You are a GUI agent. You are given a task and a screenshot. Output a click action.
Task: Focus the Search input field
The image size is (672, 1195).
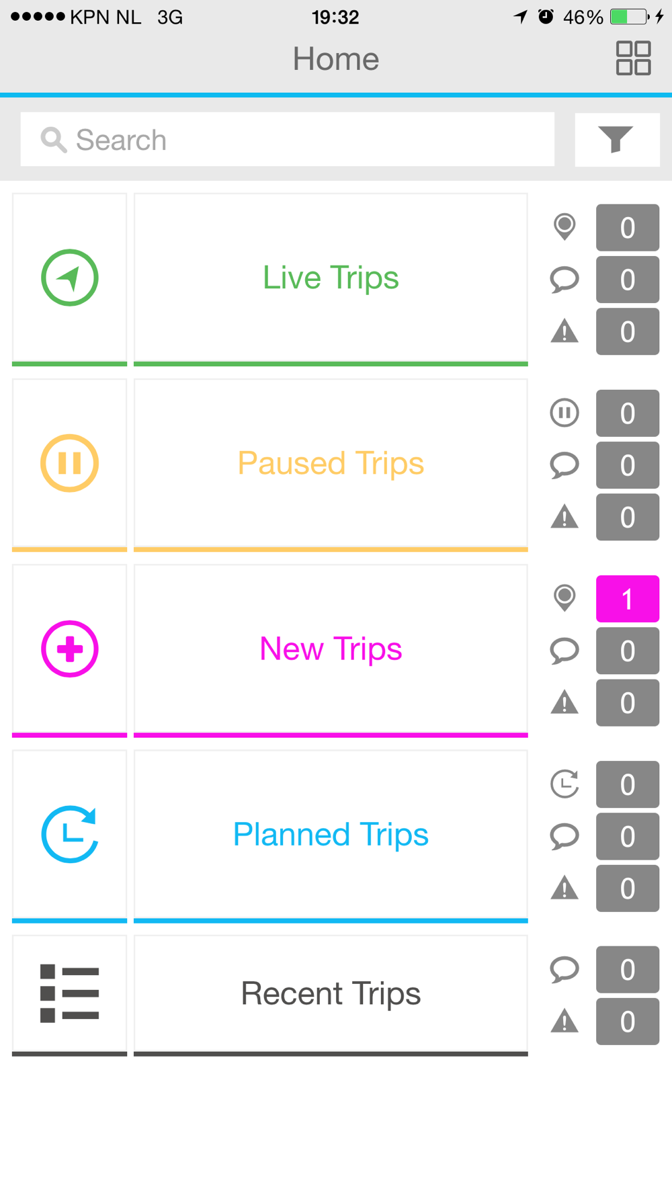coord(288,139)
